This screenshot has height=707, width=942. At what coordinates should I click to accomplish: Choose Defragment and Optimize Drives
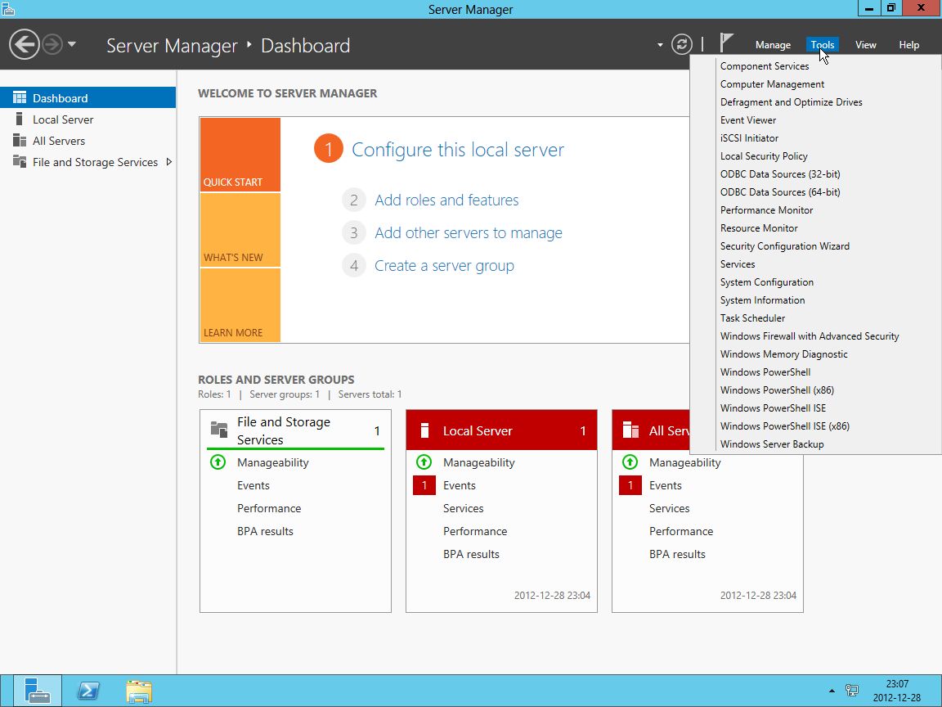(792, 102)
